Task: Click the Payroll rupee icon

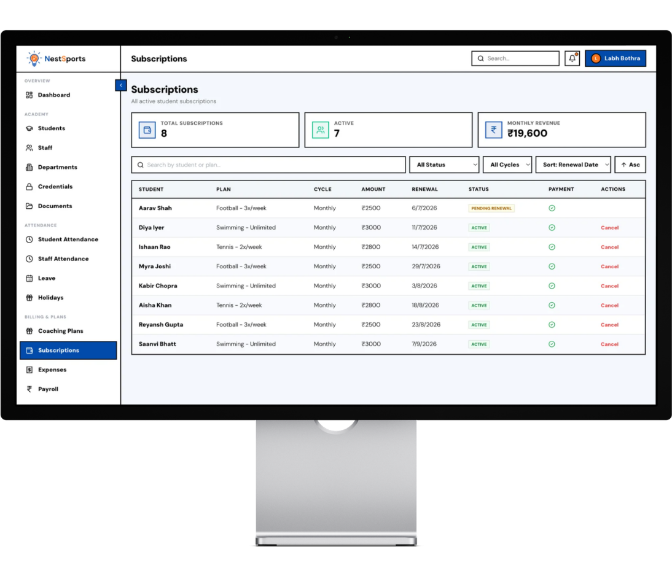Action: click(29, 389)
